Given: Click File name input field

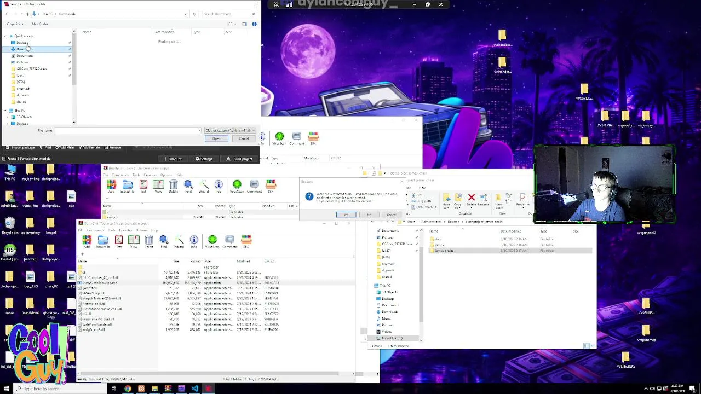Looking at the screenshot, I should point(128,130).
